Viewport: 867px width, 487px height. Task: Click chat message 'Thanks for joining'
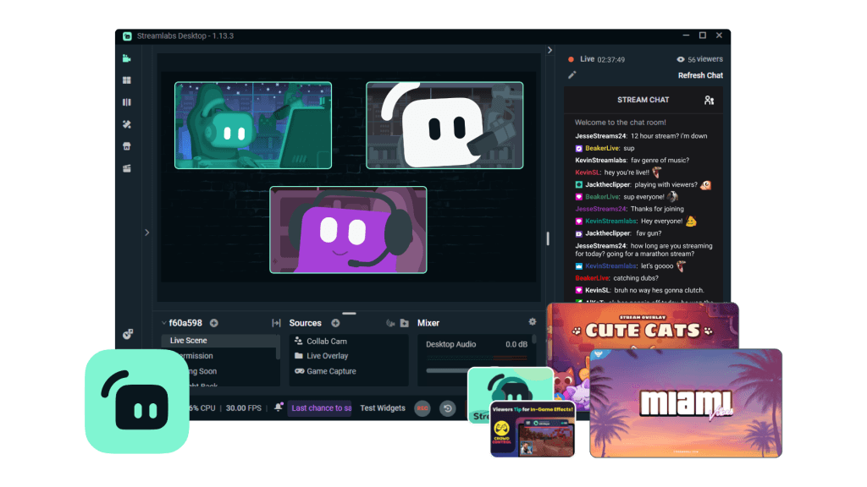coord(657,209)
